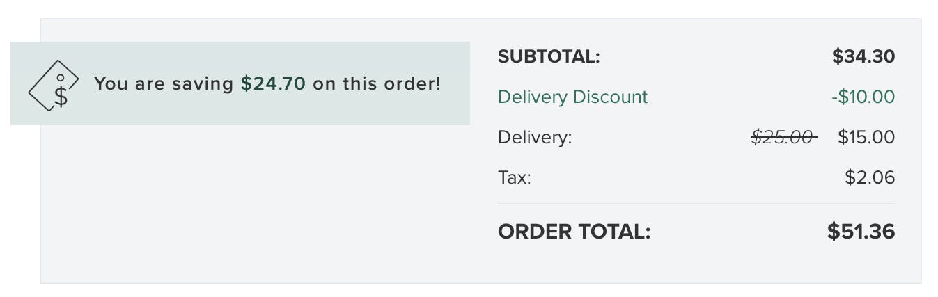
Task: Click the ORDER TOTAL label
Action: click(x=574, y=232)
